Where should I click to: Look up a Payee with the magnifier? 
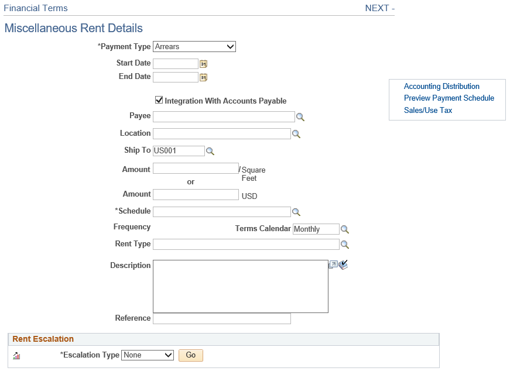coord(300,116)
